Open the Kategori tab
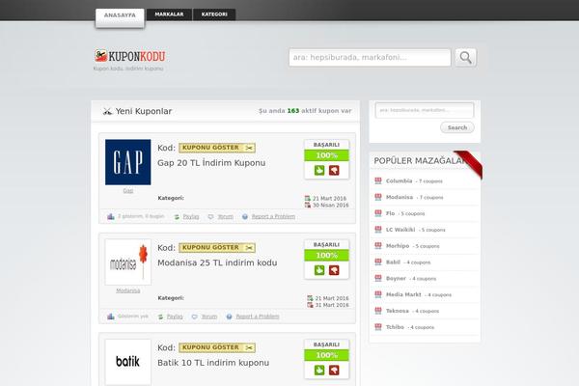Screen dimensions: 579x386 click(x=214, y=14)
